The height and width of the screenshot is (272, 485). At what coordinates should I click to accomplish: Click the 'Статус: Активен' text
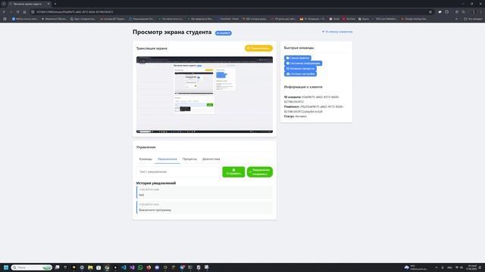296,116
